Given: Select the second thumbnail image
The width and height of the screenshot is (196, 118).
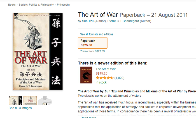Looking at the screenshot, I should tap(30, 100).
